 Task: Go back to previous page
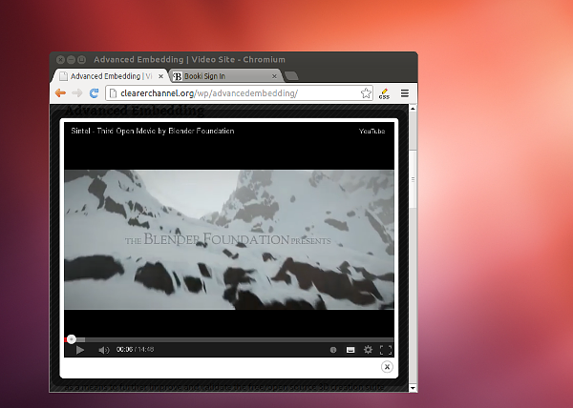coord(60,93)
